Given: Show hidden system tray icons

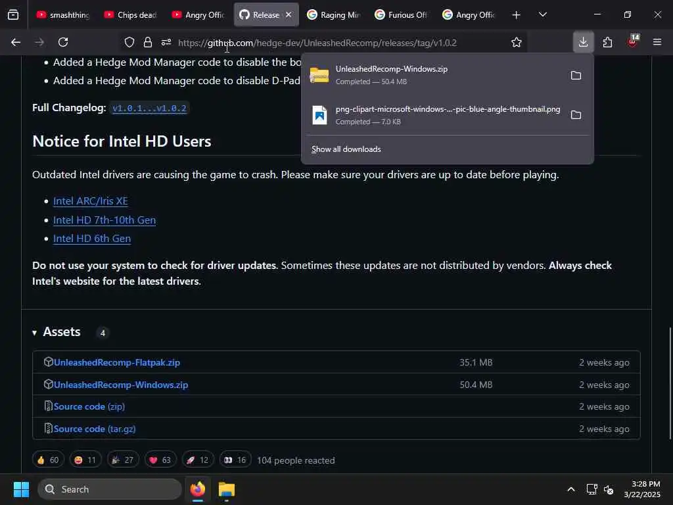Looking at the screenshot, I should tap(571, 489).
